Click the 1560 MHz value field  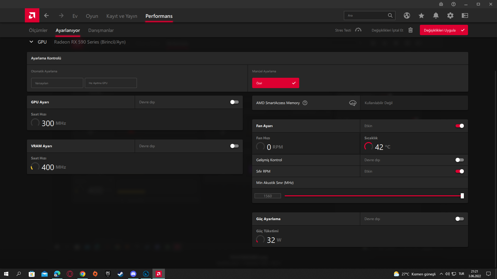pos(268,196)
